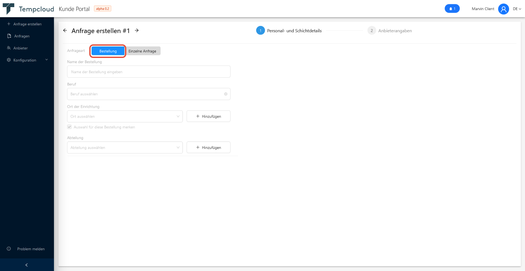
Task: Click the Problem melden info icon
Action: (x=9, y=249)
